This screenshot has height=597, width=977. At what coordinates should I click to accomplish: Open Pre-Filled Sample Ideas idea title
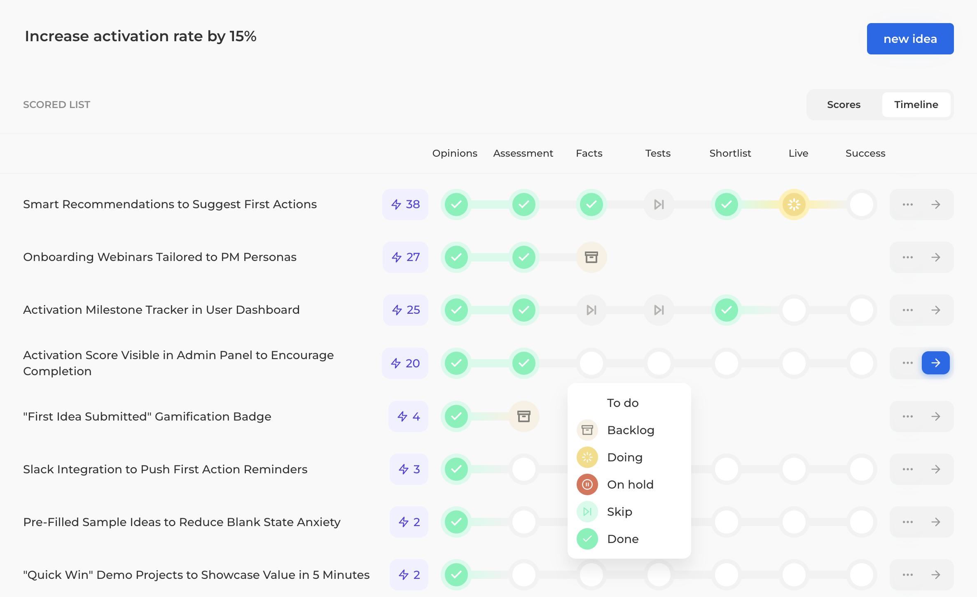[182, 522]
